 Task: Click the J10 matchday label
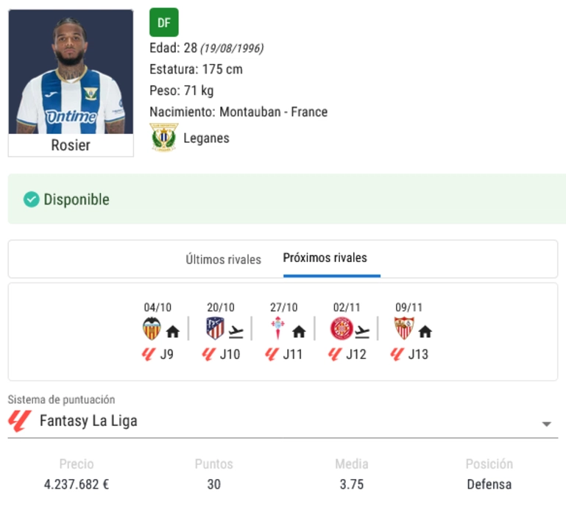(230, 354)
